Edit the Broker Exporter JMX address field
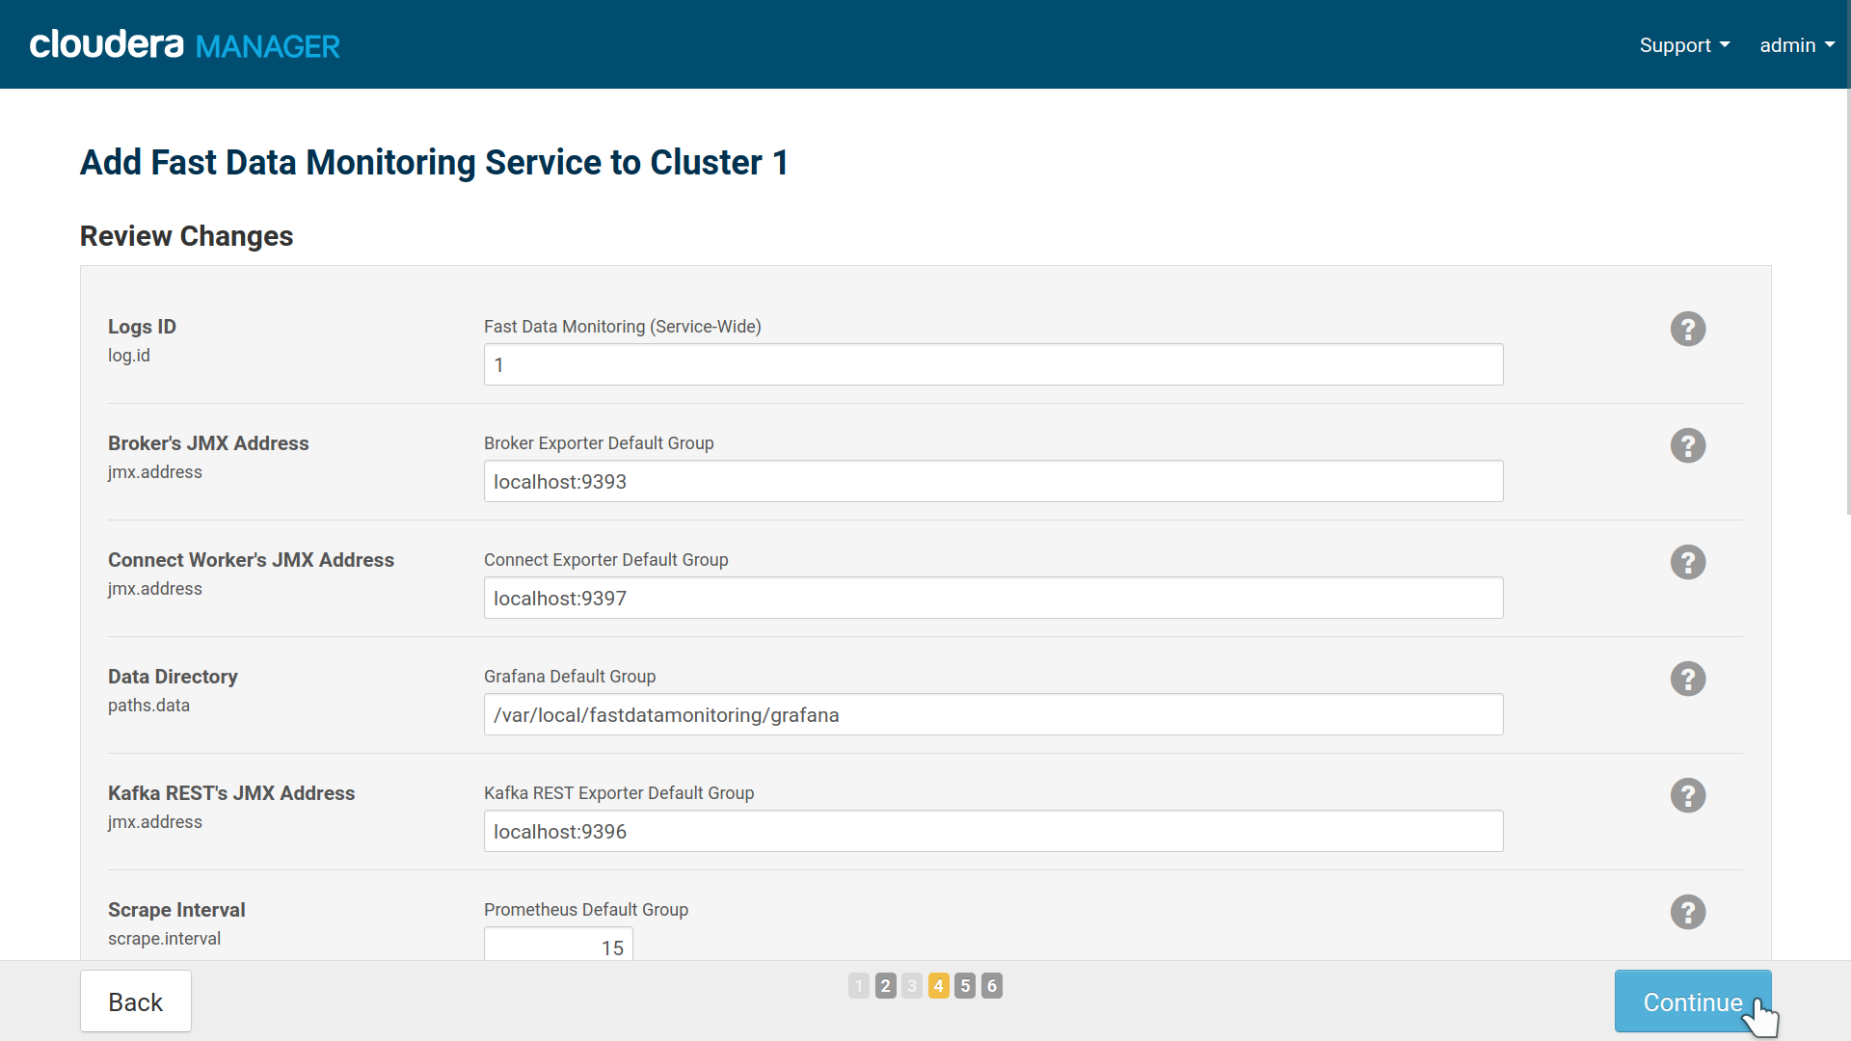 (x=993, y=481)
